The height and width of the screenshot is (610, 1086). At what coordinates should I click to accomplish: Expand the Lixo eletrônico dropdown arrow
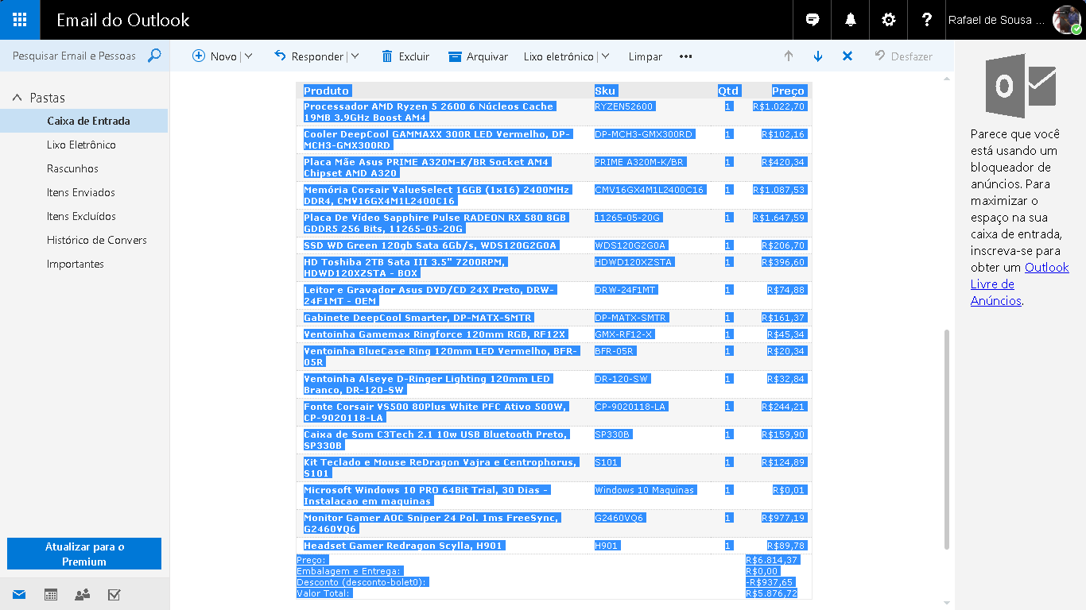(605, 56)
